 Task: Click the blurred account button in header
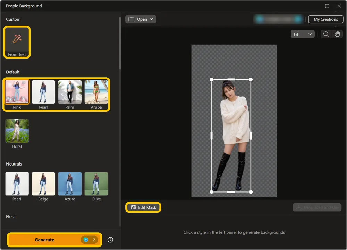[278, 19]
